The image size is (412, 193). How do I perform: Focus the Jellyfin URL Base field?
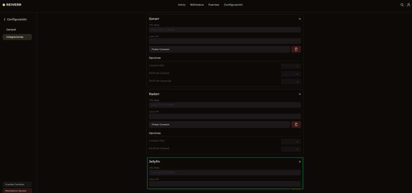pyautogui.click(x=225, y=173)
